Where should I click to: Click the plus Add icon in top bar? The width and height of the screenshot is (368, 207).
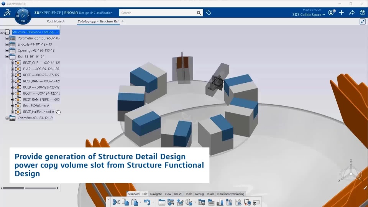[x=342, y=13]
